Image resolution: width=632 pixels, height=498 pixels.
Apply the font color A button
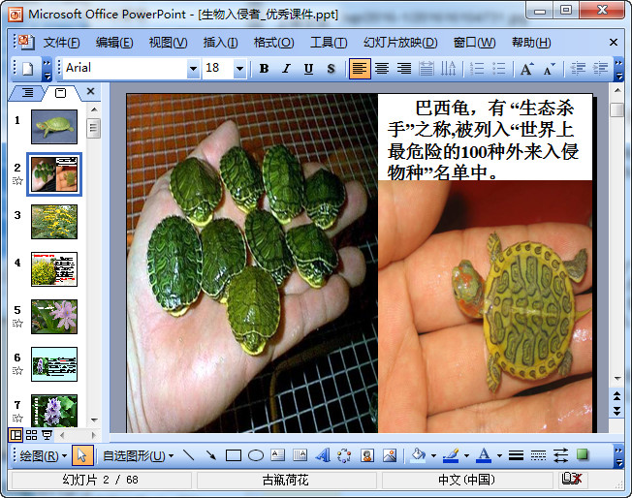(x=484, y=455)
